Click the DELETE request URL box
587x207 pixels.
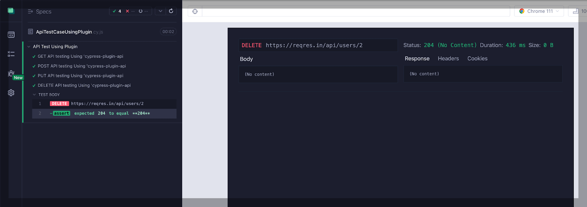point(318,45)
